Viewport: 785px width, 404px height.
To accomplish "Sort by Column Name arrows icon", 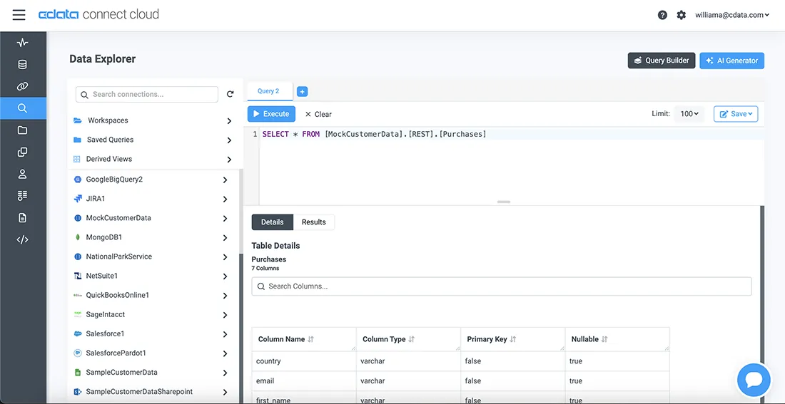I will 311,339.
